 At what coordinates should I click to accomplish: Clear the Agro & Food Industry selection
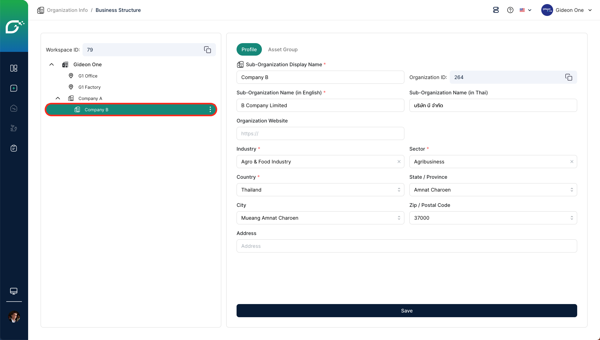pos(399,162)
